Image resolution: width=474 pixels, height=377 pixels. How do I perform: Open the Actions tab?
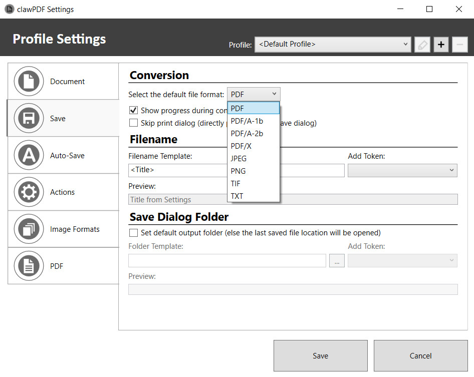(63, 192)
